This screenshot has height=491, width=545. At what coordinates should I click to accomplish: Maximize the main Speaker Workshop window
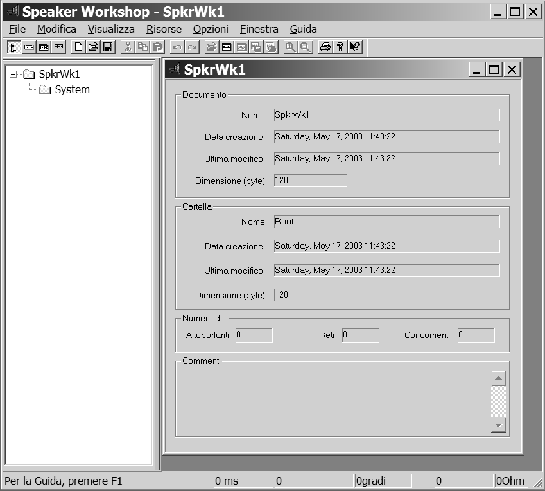click(515, 12)
